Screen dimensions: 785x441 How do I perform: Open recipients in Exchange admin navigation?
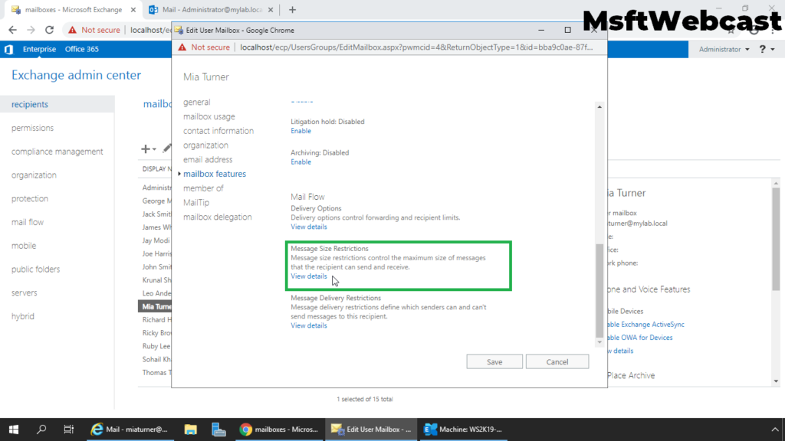(x=30, y=104)
